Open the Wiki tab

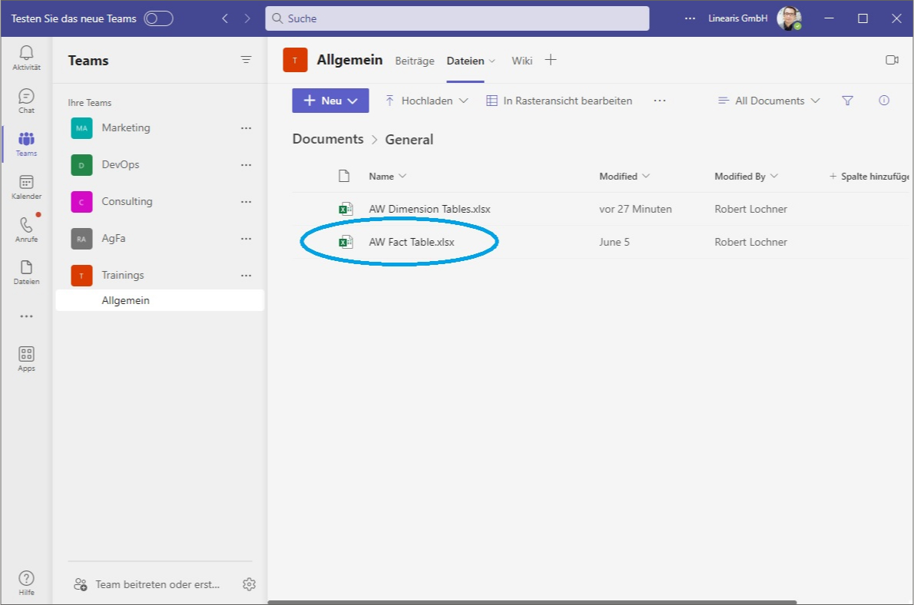(522, 60)
